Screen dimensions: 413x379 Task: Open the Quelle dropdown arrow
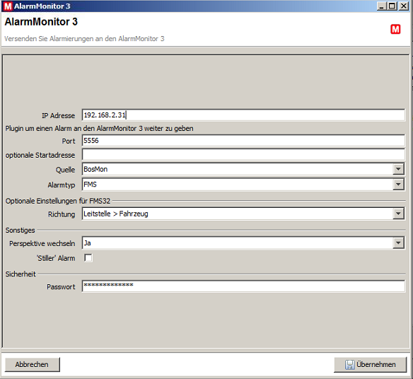(x=398, y=169)
